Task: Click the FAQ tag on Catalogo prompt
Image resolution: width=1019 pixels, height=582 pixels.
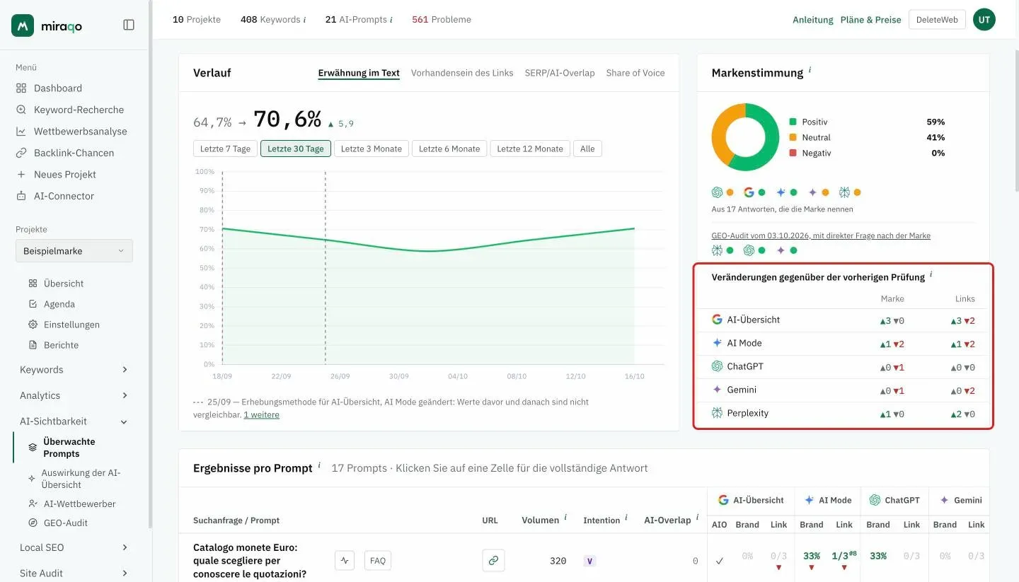Action: point(378,561)
